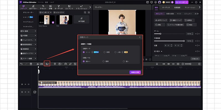Select the 756 media thumbnail

click(64, 20)
